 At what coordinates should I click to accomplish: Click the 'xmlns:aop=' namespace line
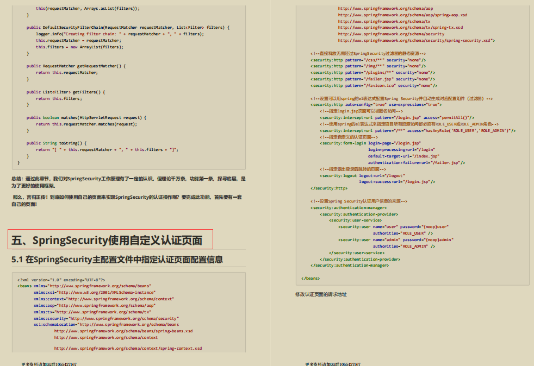pos(95,306)
